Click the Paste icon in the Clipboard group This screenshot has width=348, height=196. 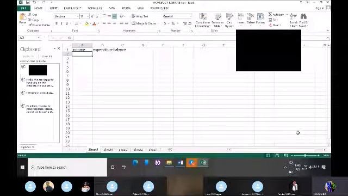coord(23,17)
